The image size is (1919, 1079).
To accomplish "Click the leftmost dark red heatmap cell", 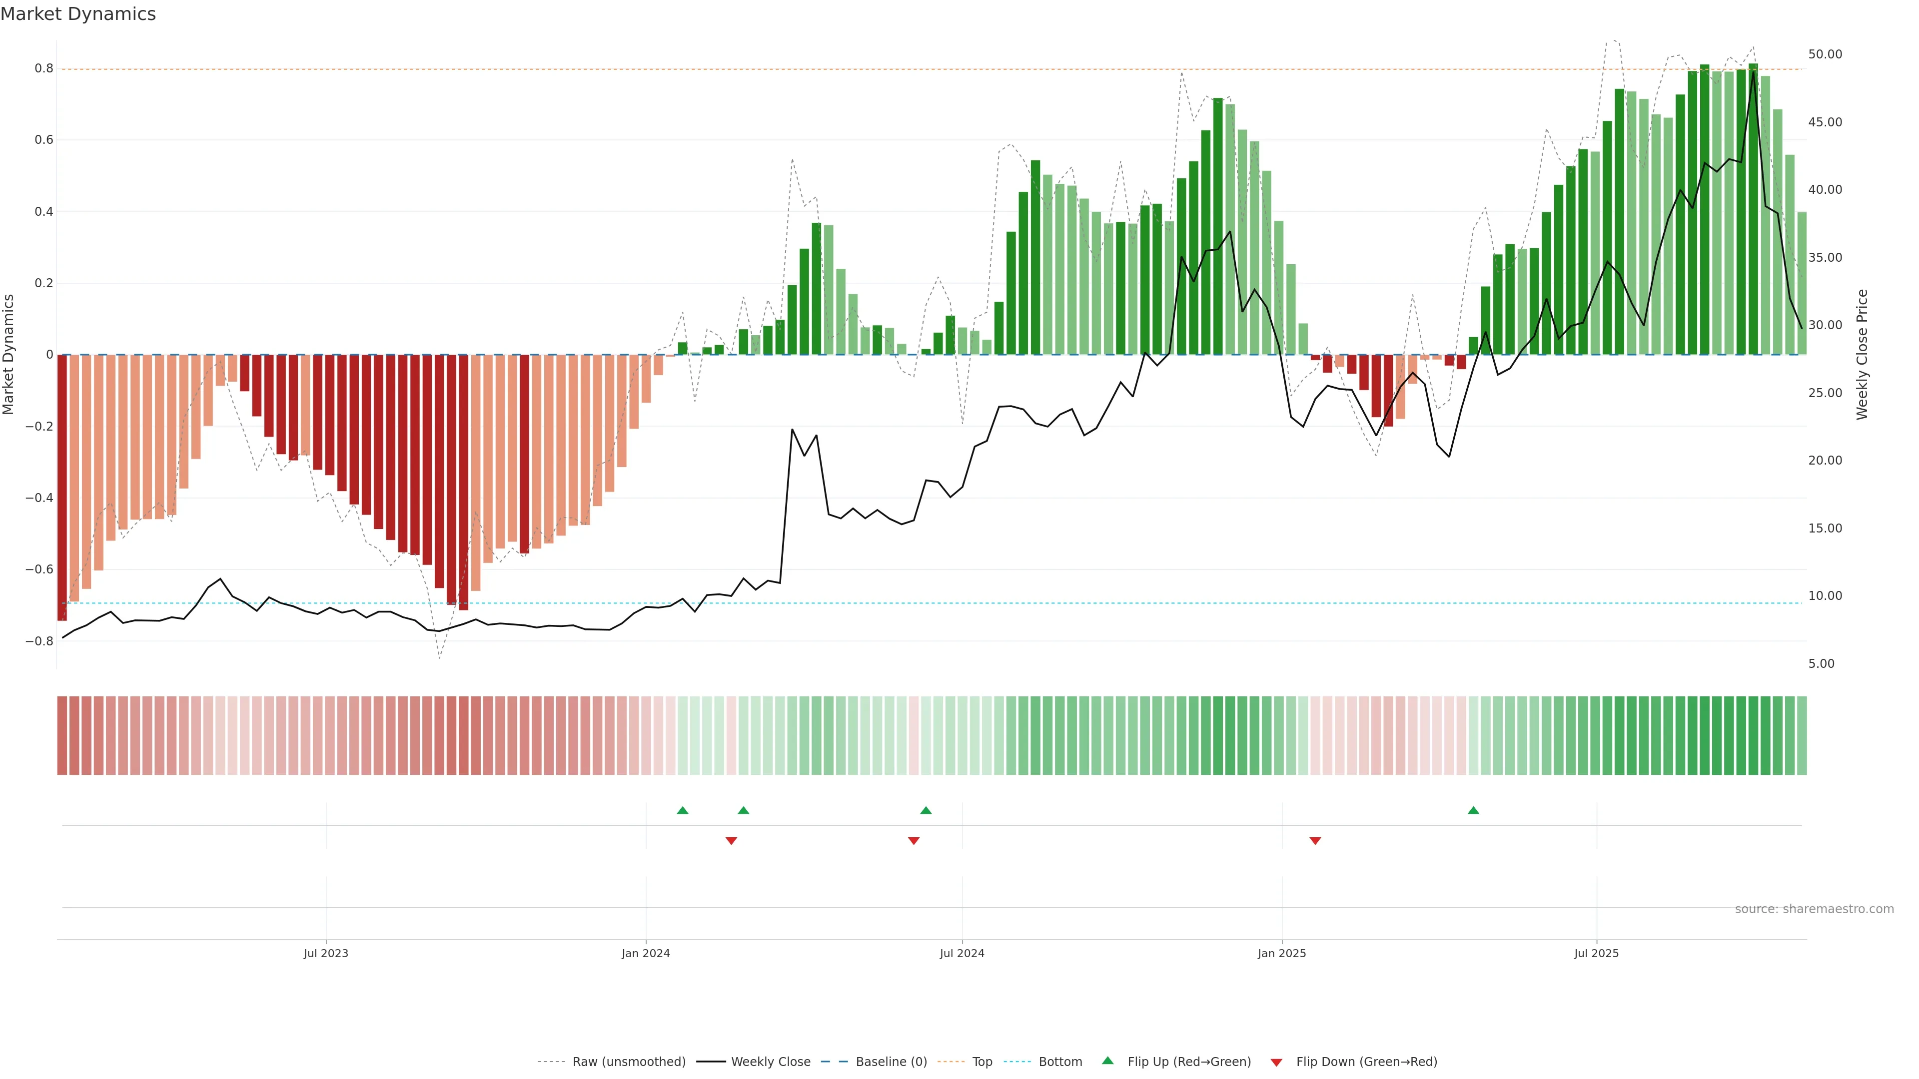I will (62, 735).
